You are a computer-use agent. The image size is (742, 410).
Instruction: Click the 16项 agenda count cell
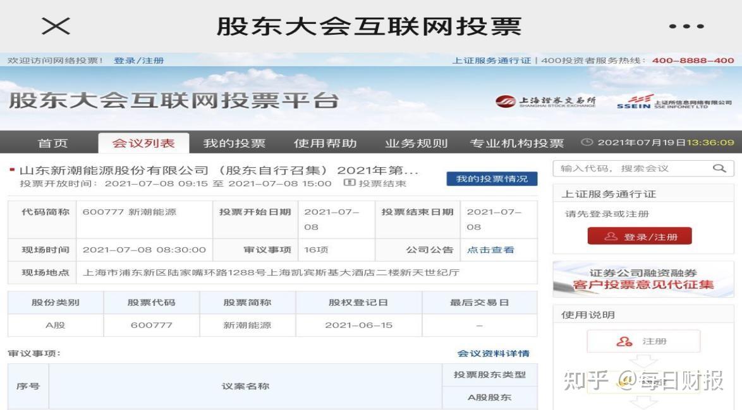336,250
